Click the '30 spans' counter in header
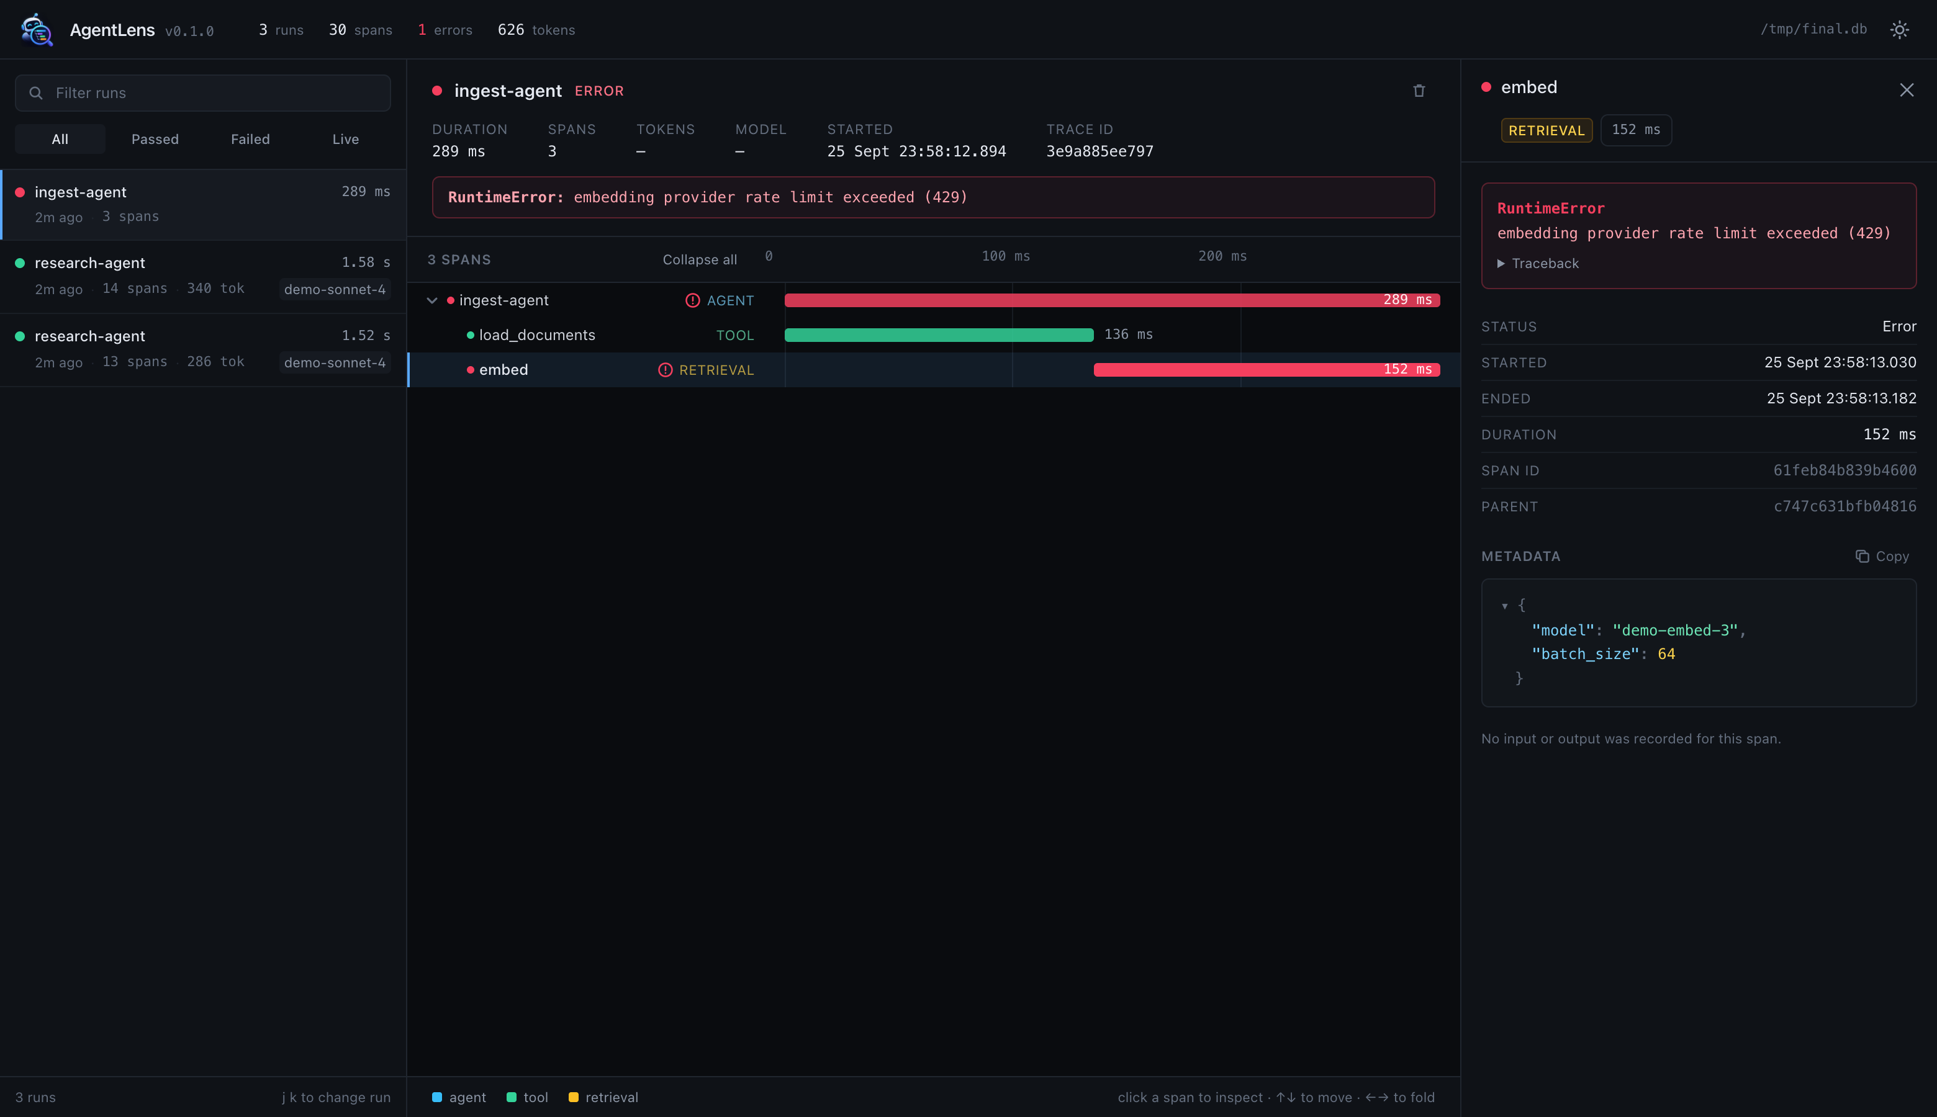Viewport: 1937px width, 1117px height. pos(360,30)
